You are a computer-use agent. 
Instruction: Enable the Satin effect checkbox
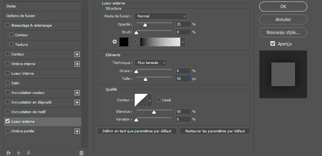click(x=8, y=83)
